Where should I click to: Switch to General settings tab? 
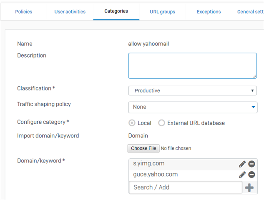tap(250, 12)
